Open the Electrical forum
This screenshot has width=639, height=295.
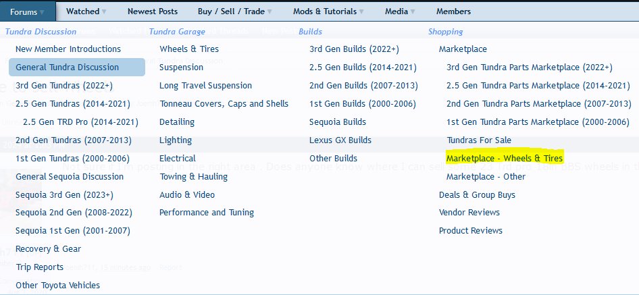tap(177, 158)
